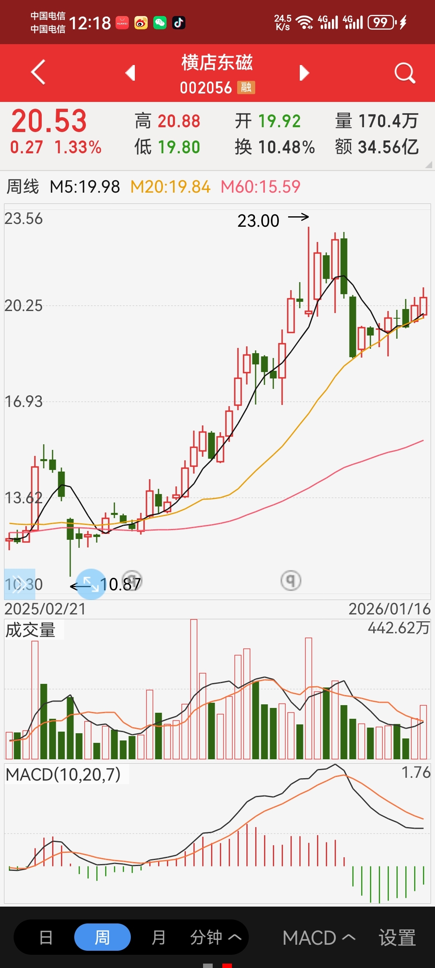Tap the amount 34.56亿

point(388,147)
